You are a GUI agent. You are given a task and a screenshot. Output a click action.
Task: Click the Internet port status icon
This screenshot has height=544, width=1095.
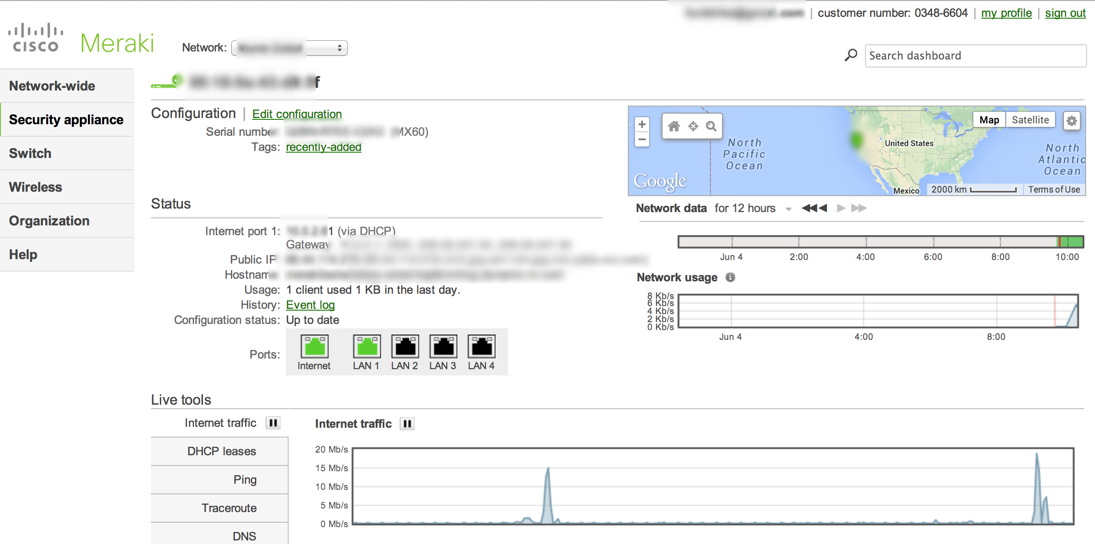[314, 347]
